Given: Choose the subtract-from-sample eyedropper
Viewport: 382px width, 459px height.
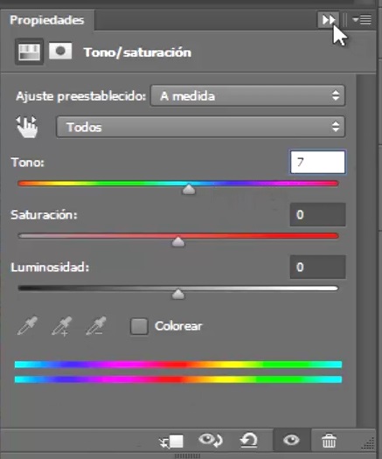Looking at the screenshot, I should (96, 325).
